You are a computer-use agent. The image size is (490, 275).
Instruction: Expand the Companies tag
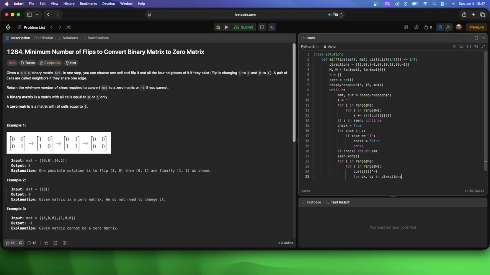[x=50, y=63]
